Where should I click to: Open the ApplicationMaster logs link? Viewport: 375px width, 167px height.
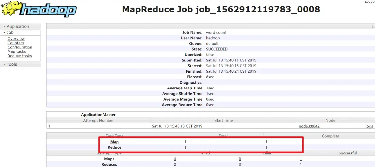pyautogui.click(x=369, y=126)
